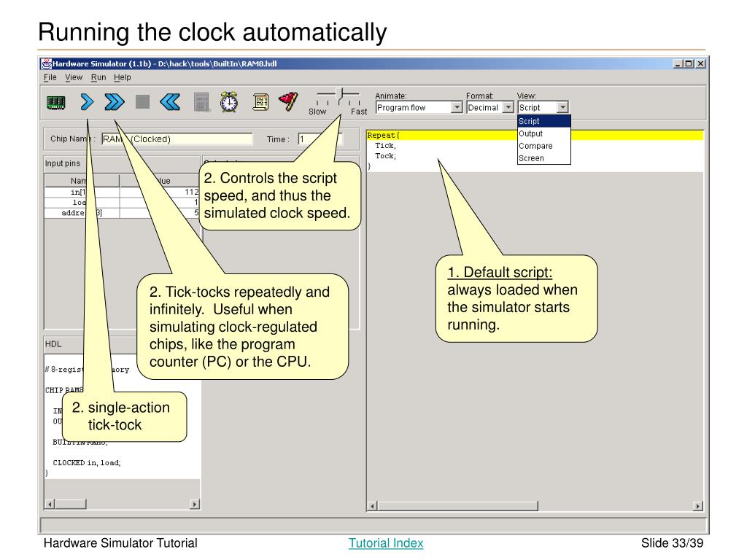This screenshot has height=560, width=747.
Task: Open the Animate dropdown arrow
Action: 457,107
